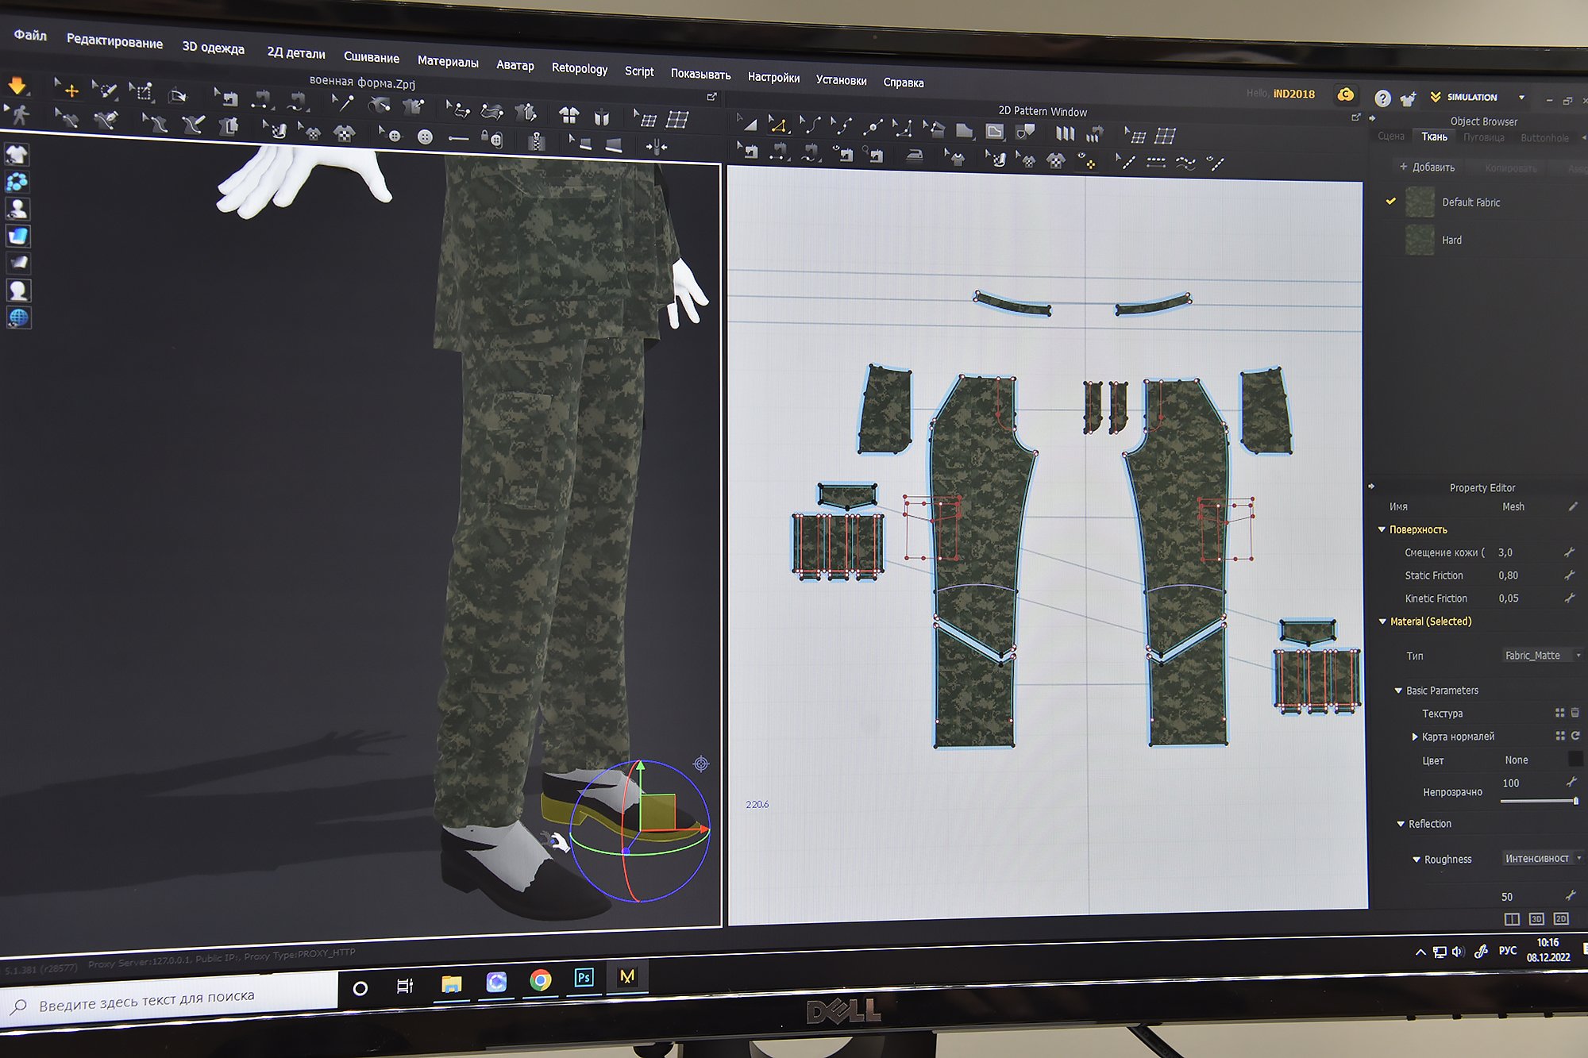Screen dimensions: 1588x1058
Task: Reset normal map with refresh icon
Action: click(x=1575, y=736)
